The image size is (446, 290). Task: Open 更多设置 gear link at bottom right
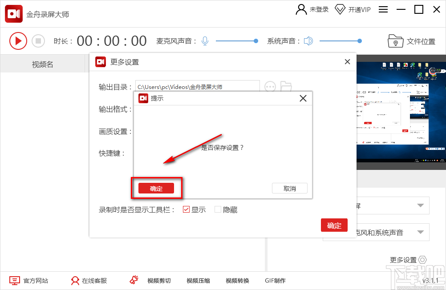(x=408, y=260)
